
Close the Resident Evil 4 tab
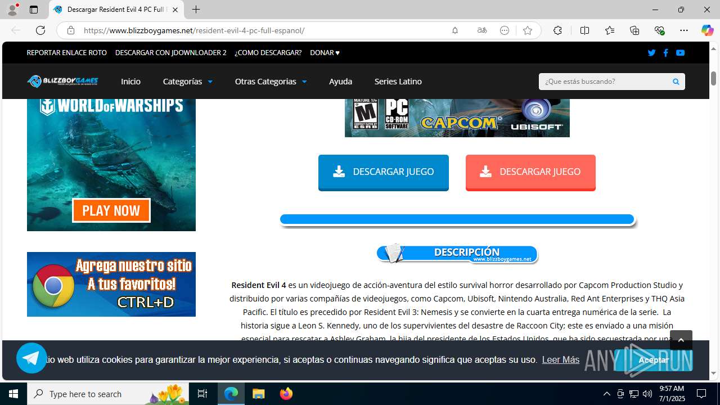175,10
